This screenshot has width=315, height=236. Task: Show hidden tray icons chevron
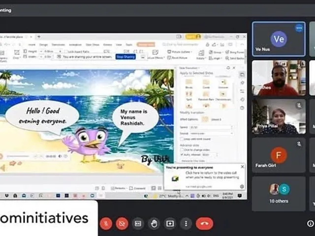[x=187, y=196]
